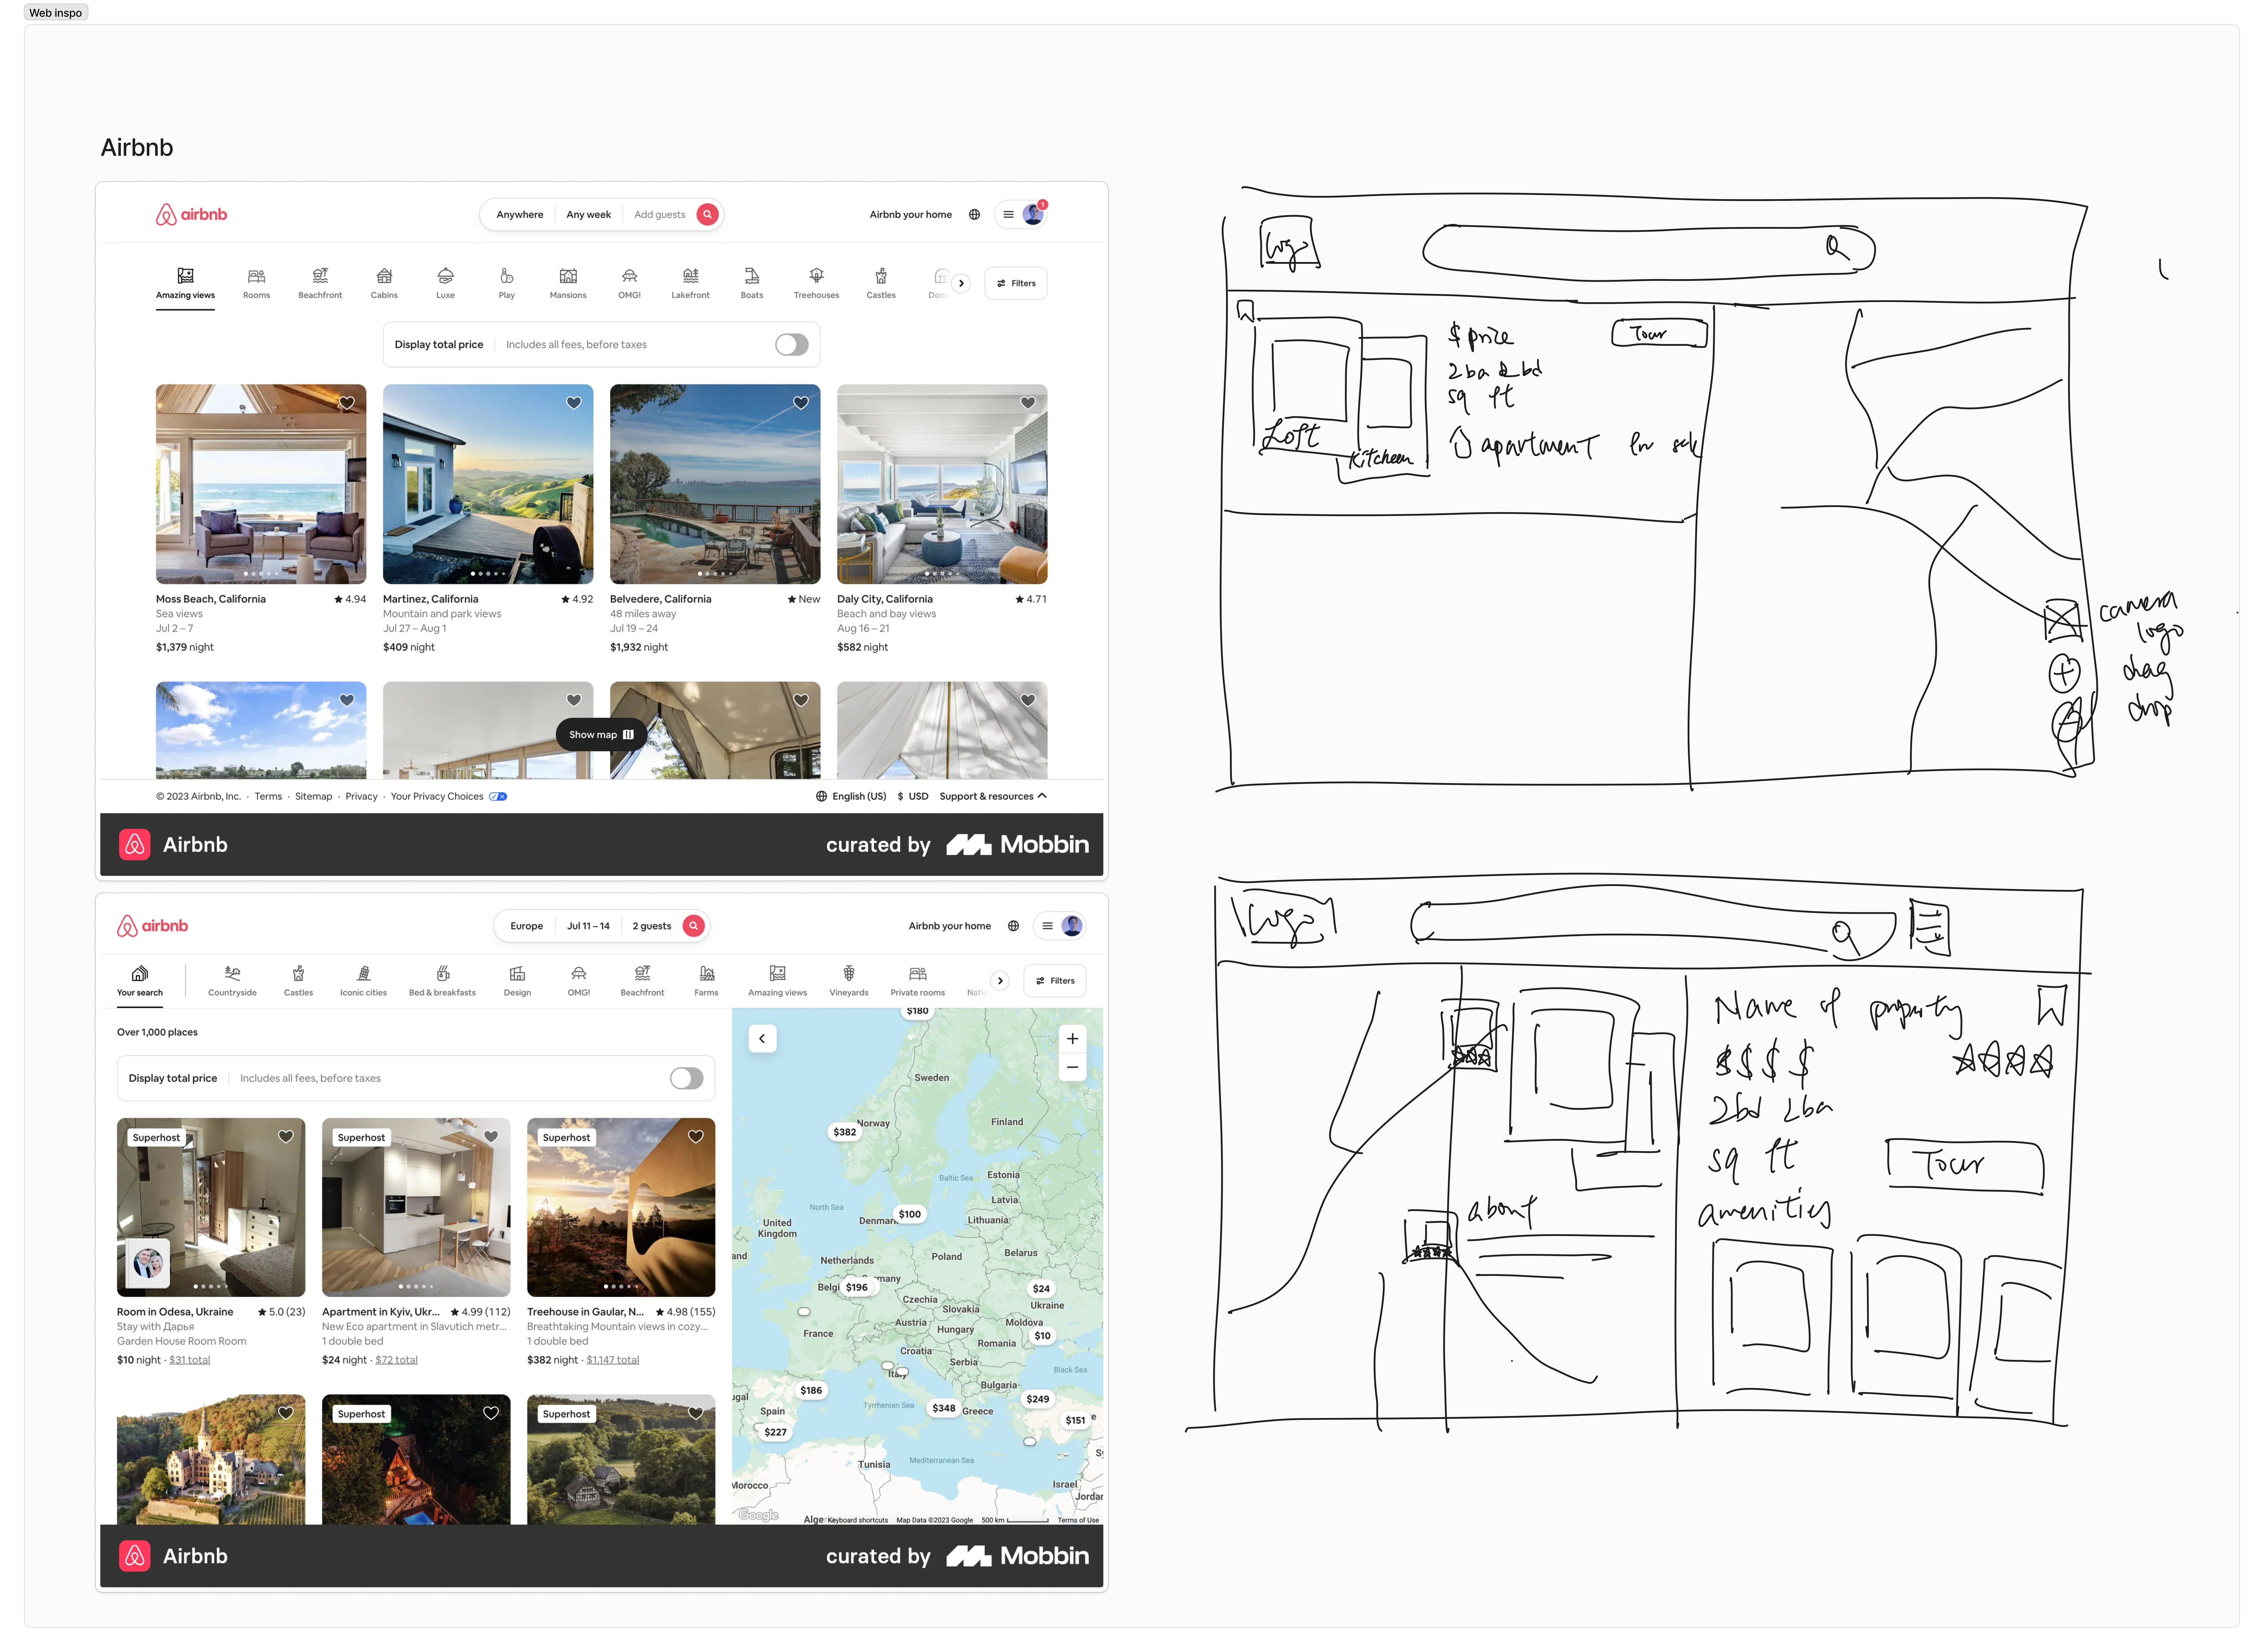The height and width of the screenshot is (1652, 2264).
Task: Zoom out the Europe map with minus button
Action: tap(1073, 1067)
